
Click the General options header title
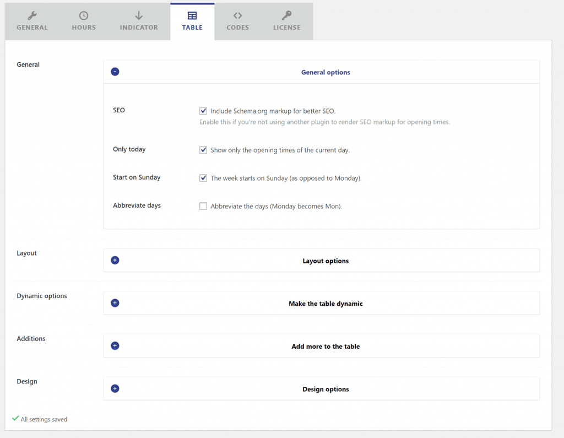[326, 72]
